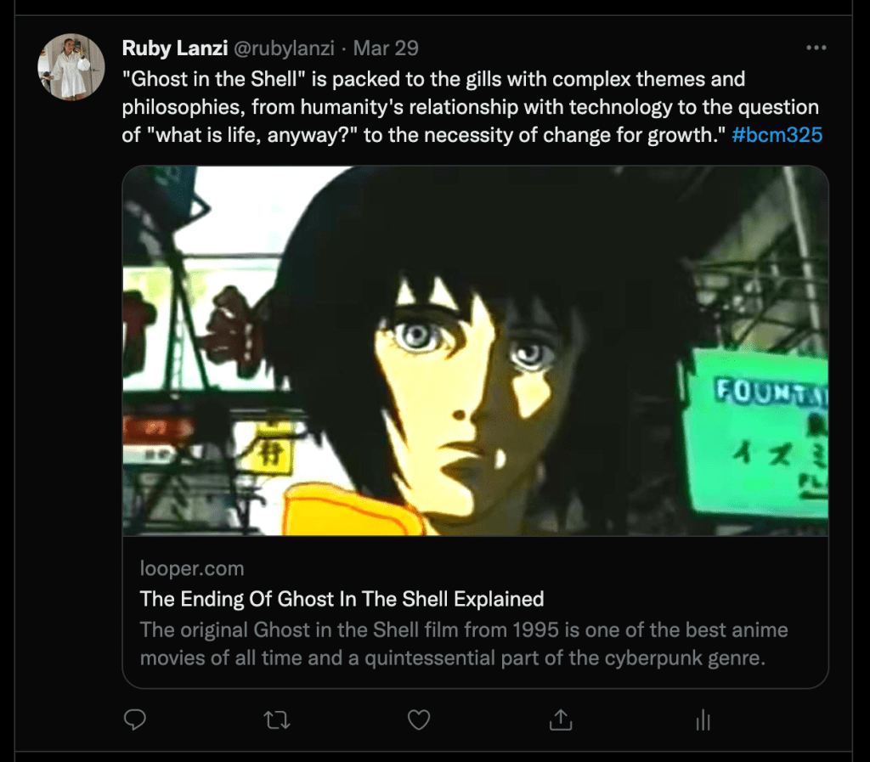Click the Ruby Lanzi display name
Image resolution: width=870 pixels, height=762 pixels.
click(x=174, y=48)
